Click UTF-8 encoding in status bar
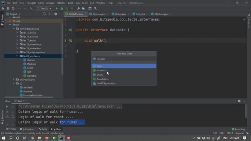 tap(230, 133)
